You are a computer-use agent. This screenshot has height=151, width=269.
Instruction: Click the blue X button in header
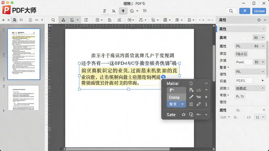click(x=245, y=11)
